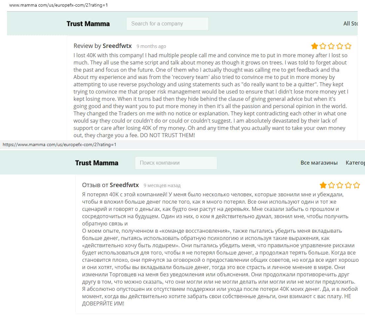Open the "Все магазины" menu item
This screenshot has width=365, height=316.
coord(319,163)
